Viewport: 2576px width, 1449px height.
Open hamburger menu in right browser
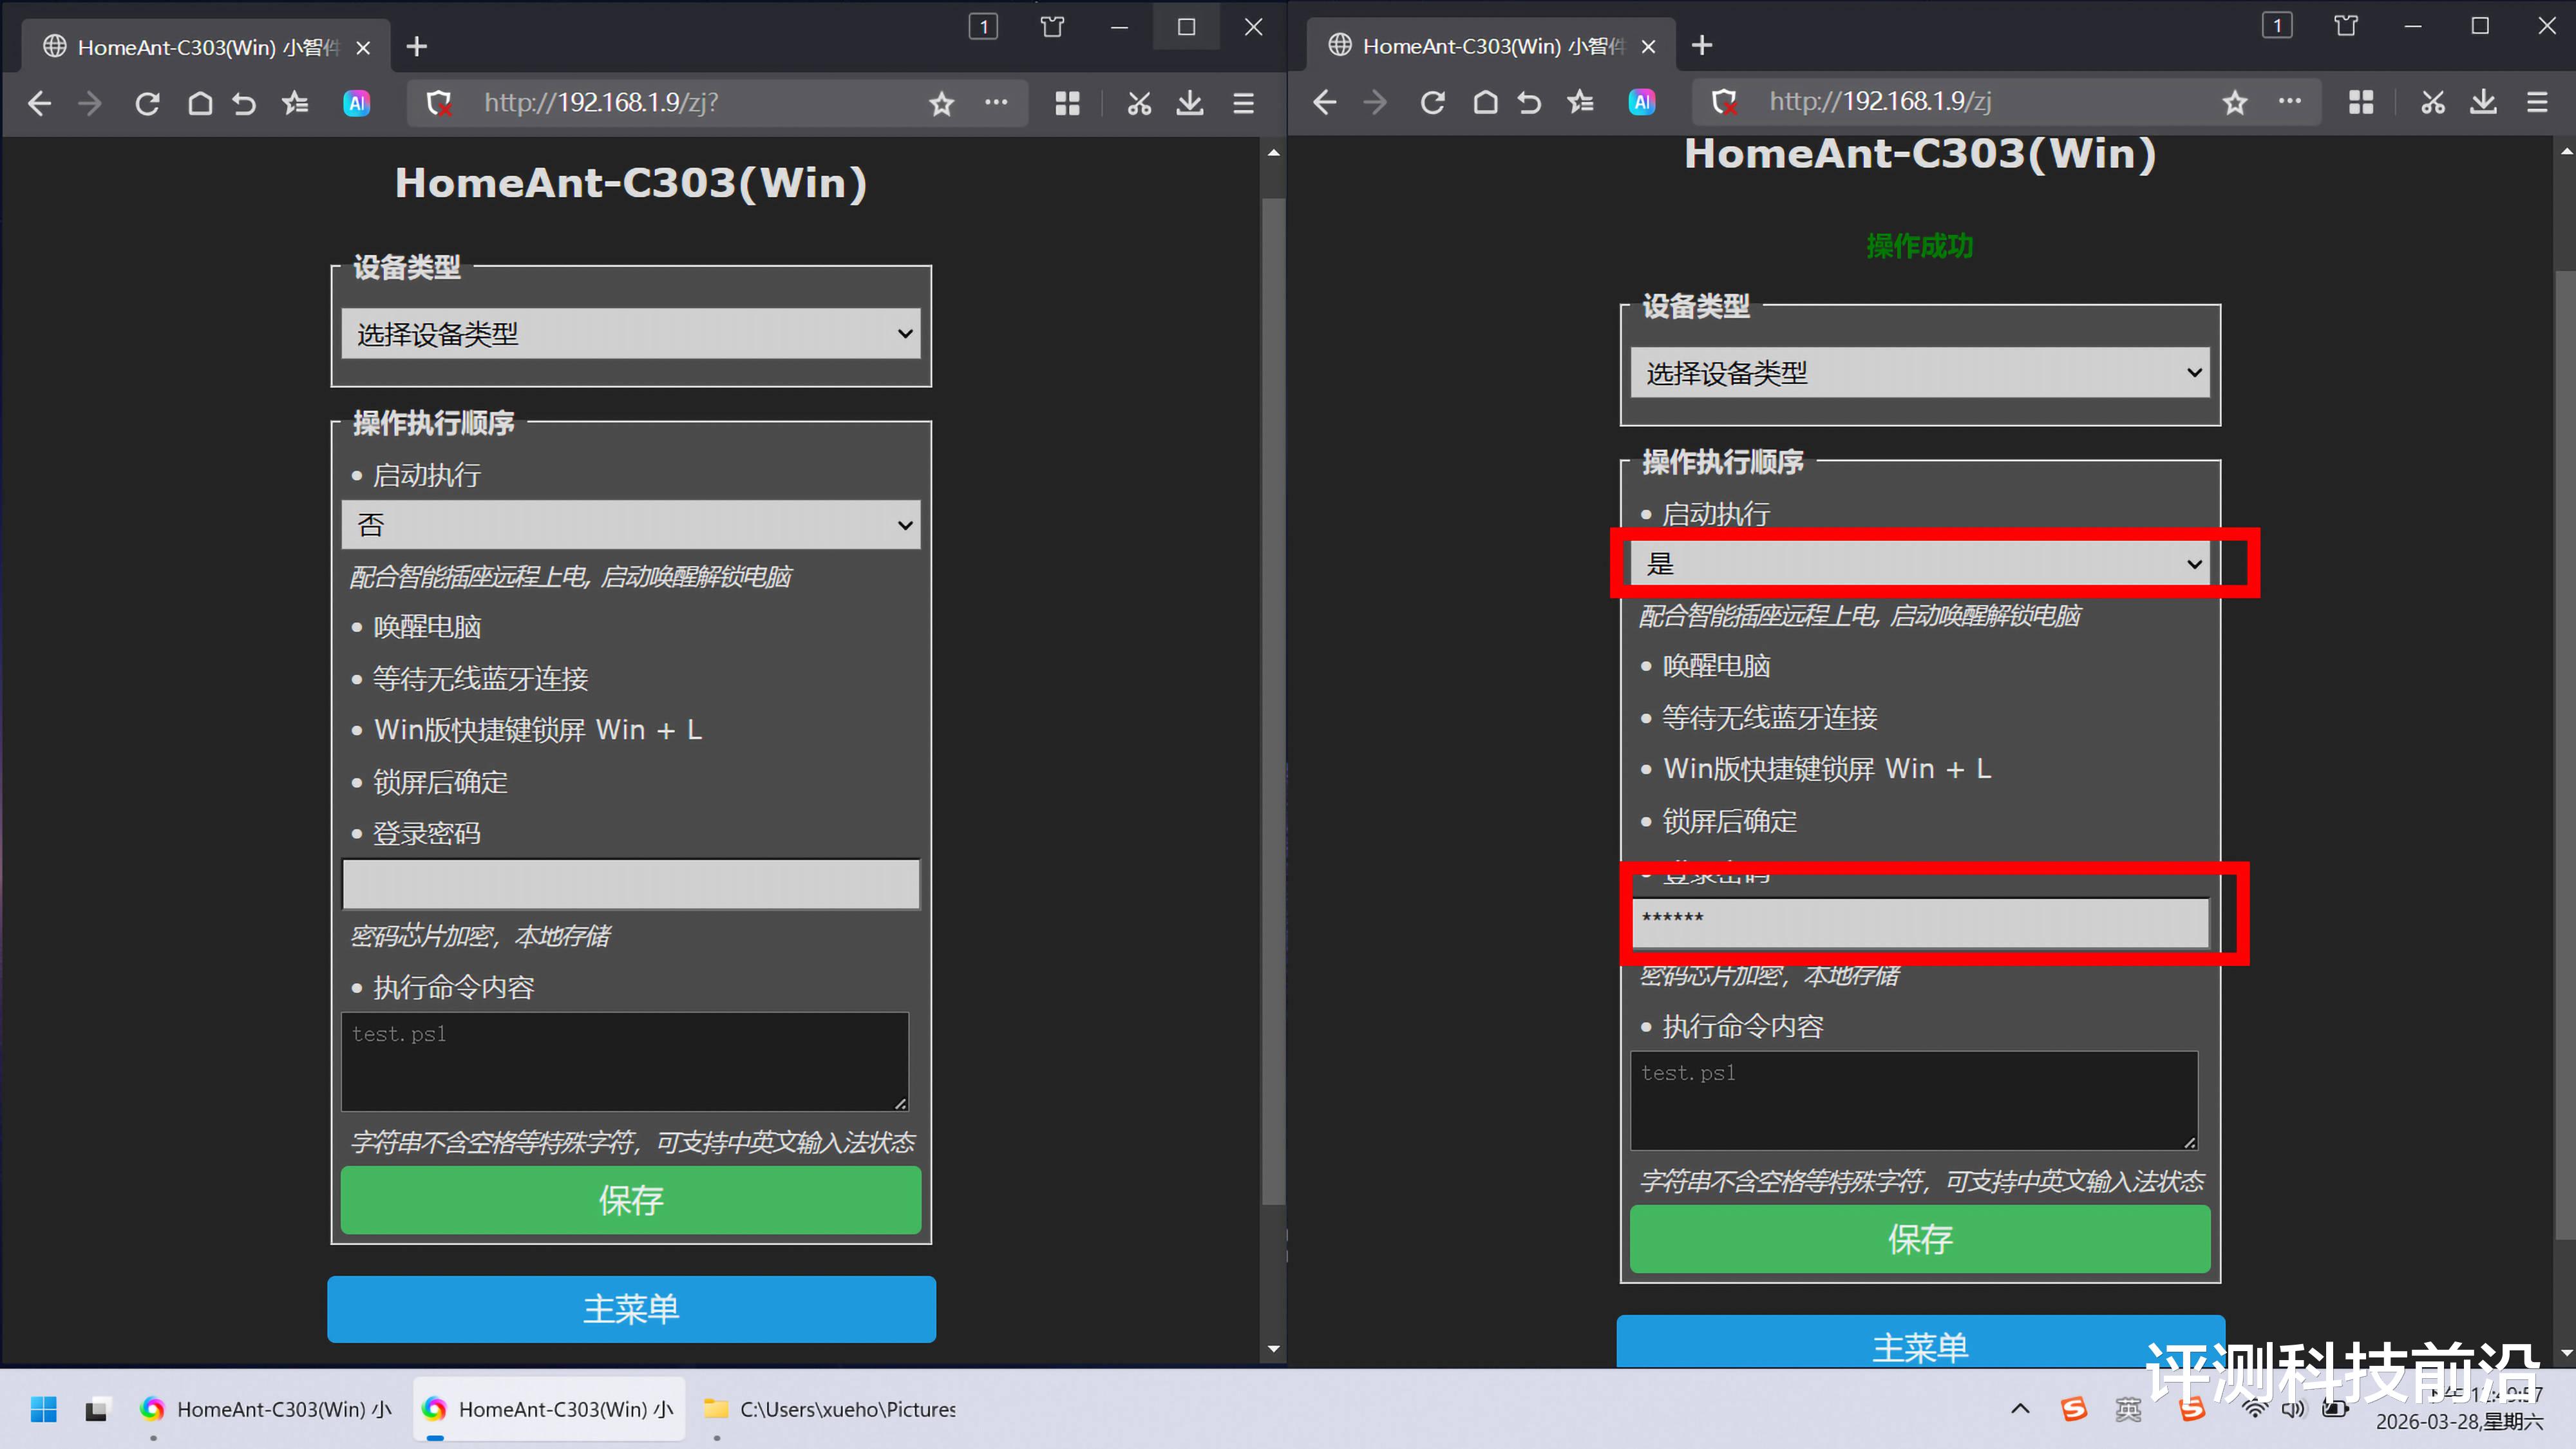coord(2537,102)
